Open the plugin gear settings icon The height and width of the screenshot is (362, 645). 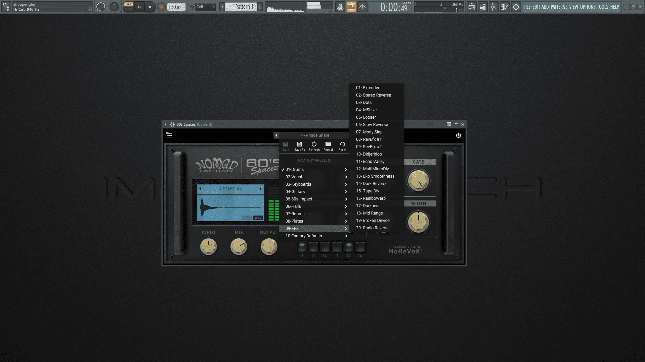(172, 124)
